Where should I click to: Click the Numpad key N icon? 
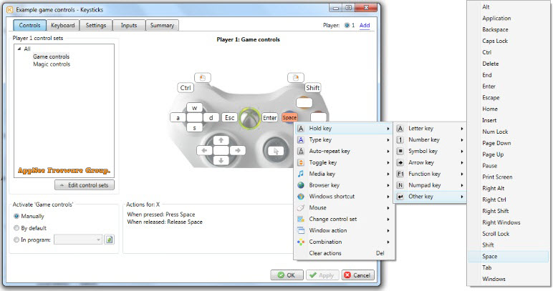(400, 185)
